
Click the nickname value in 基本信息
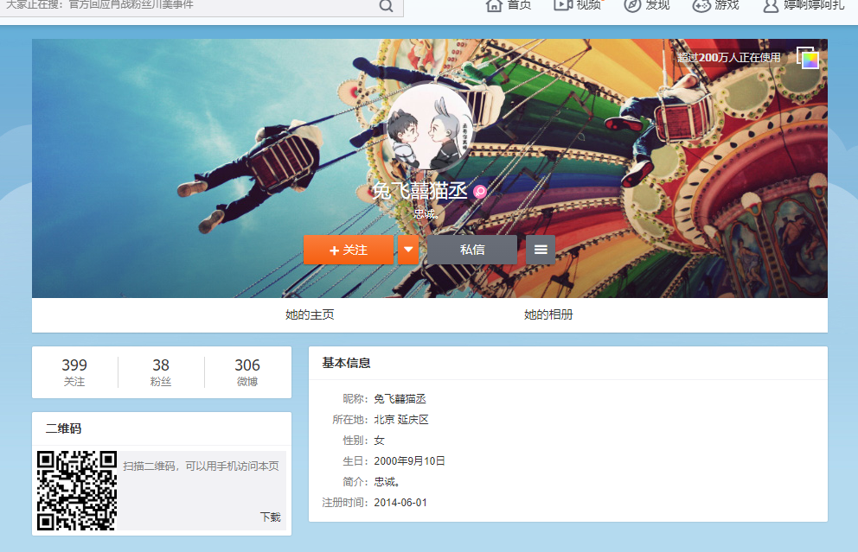(400, 399)
